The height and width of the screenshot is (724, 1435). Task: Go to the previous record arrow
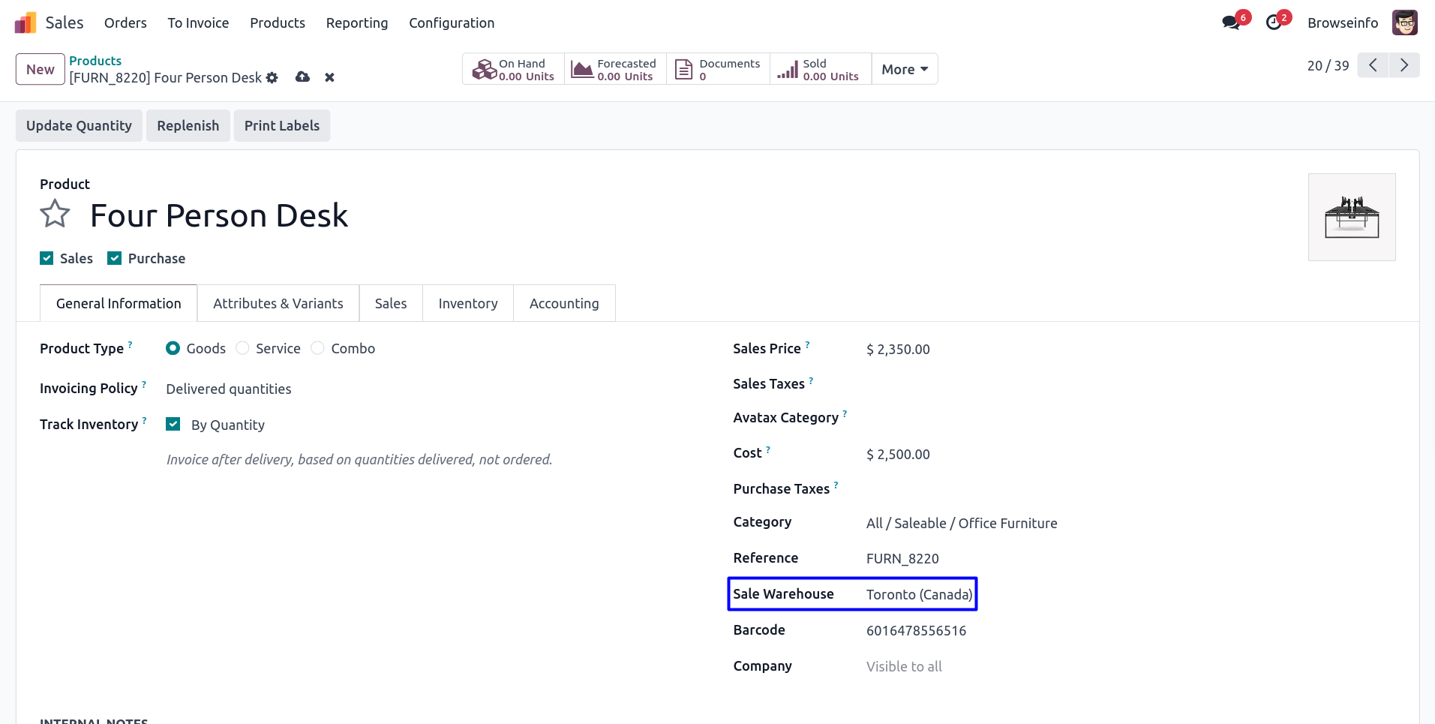pyautogui.click(x=1373, y=65)
